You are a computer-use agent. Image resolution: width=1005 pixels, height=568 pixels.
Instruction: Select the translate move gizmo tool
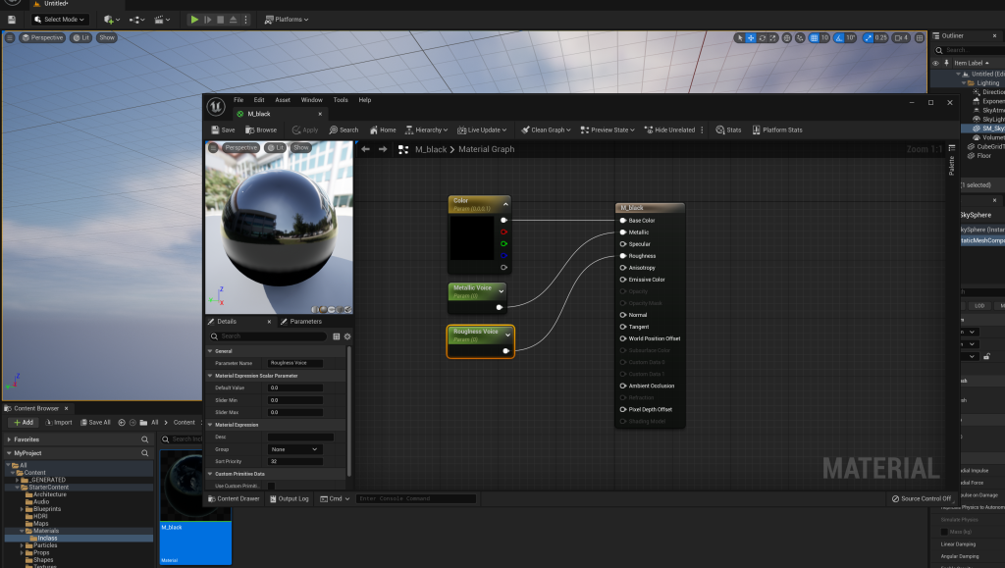point(751,38)
